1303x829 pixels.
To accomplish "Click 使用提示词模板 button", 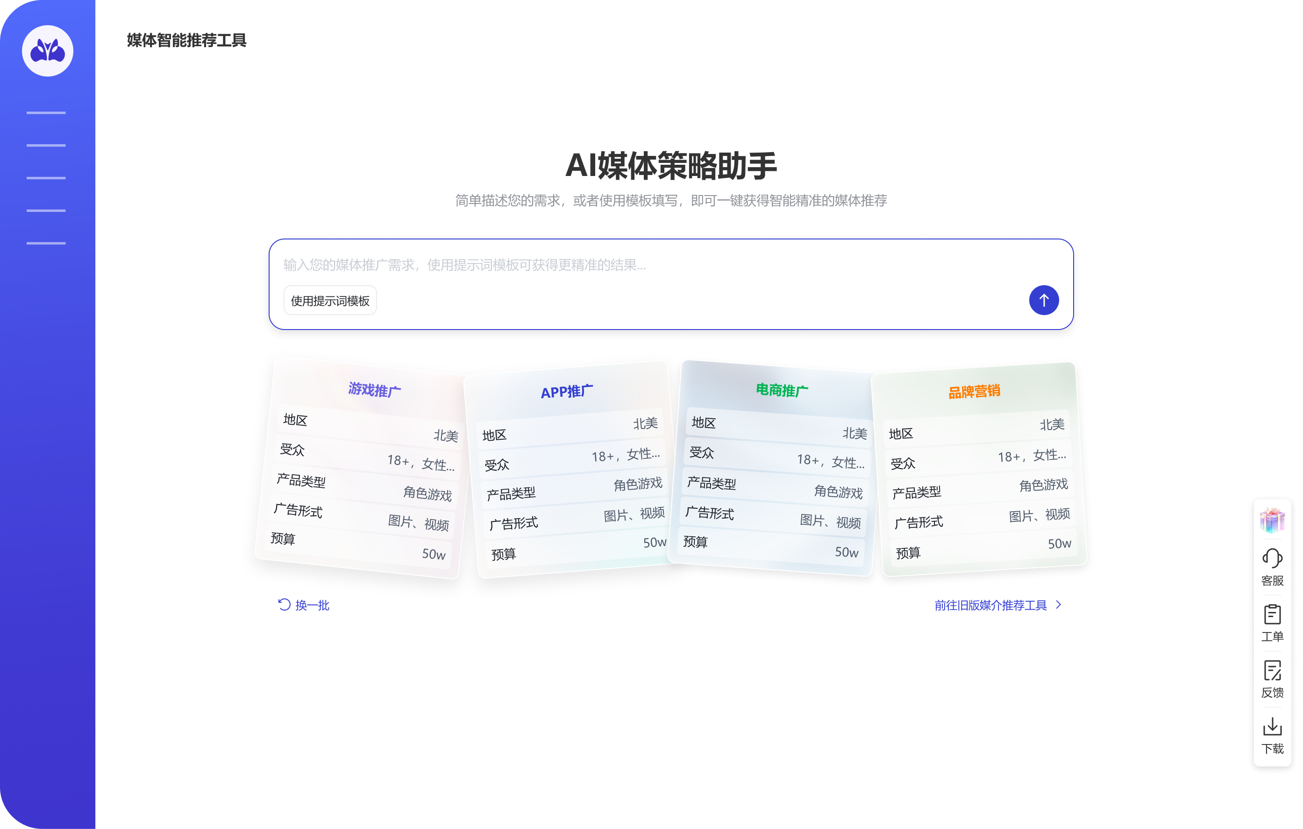I will 330,301.
